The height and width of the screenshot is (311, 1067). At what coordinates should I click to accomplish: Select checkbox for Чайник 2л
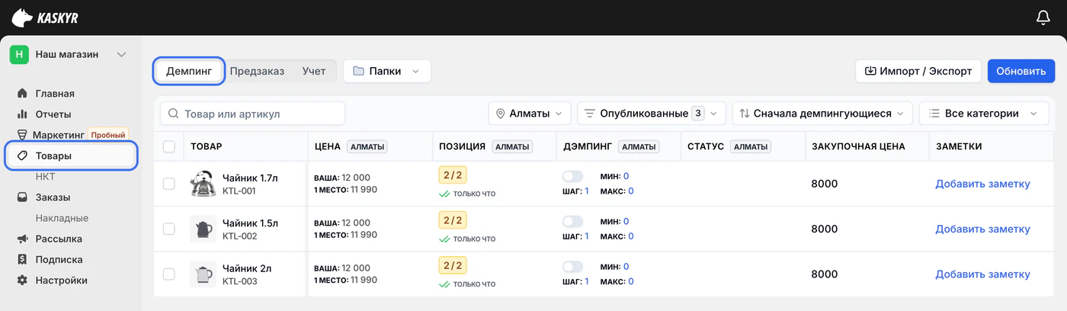pos(169,274)
